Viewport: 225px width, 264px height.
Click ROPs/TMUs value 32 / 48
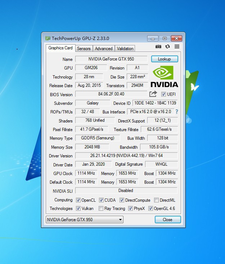(x=88, y=112)
